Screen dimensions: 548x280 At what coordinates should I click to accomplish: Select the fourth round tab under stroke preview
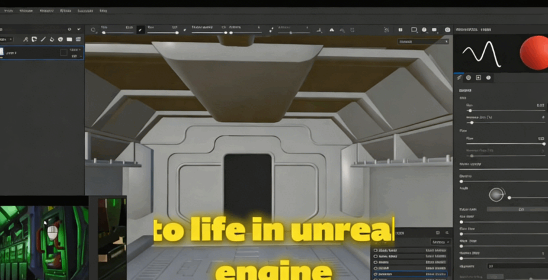(x=488, y=78)
